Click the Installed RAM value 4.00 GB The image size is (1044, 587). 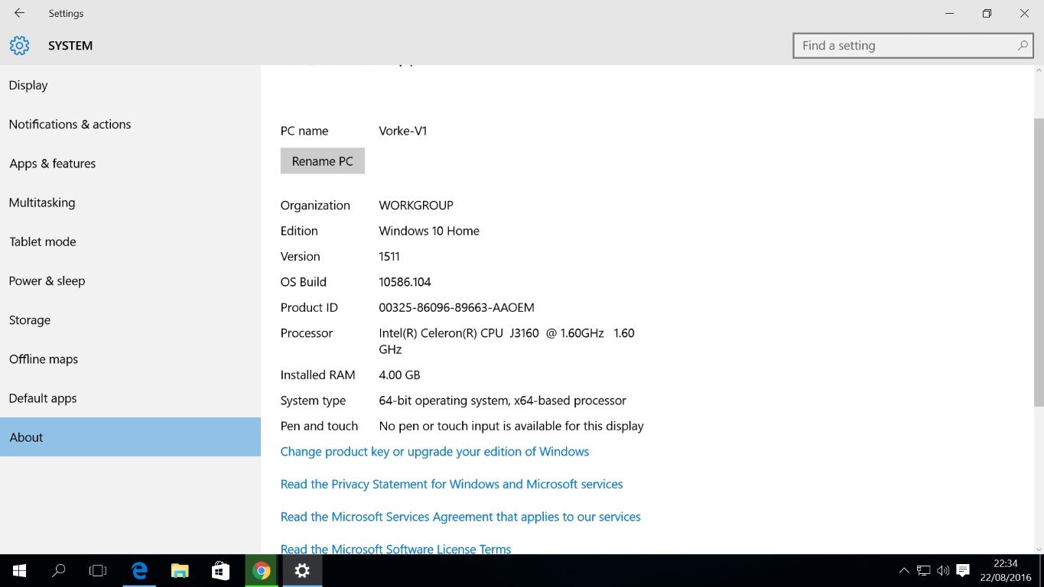[x=399, y=375]
